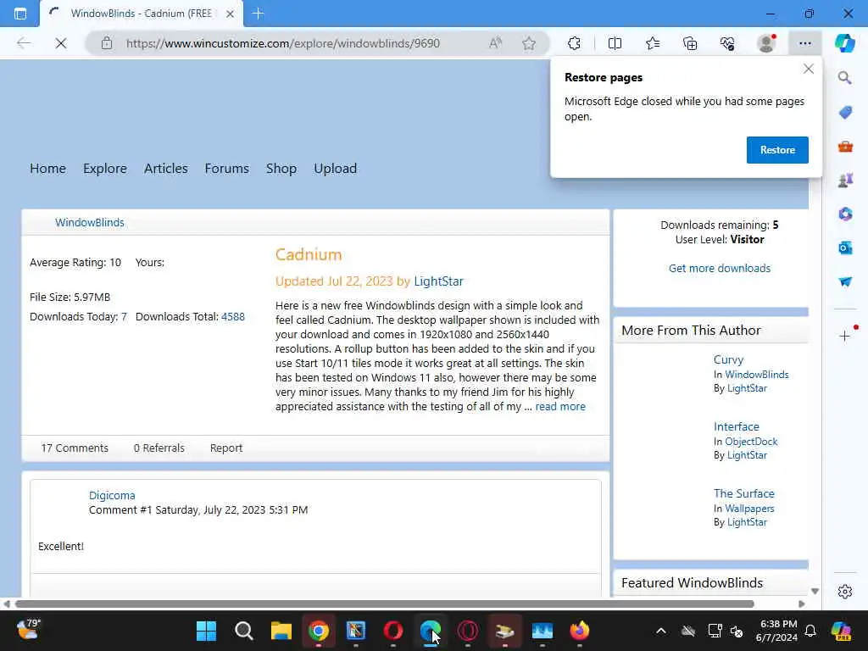This screenshot has height=651, width=868.
Task: Go to the Home menu item
Action: 47,169
